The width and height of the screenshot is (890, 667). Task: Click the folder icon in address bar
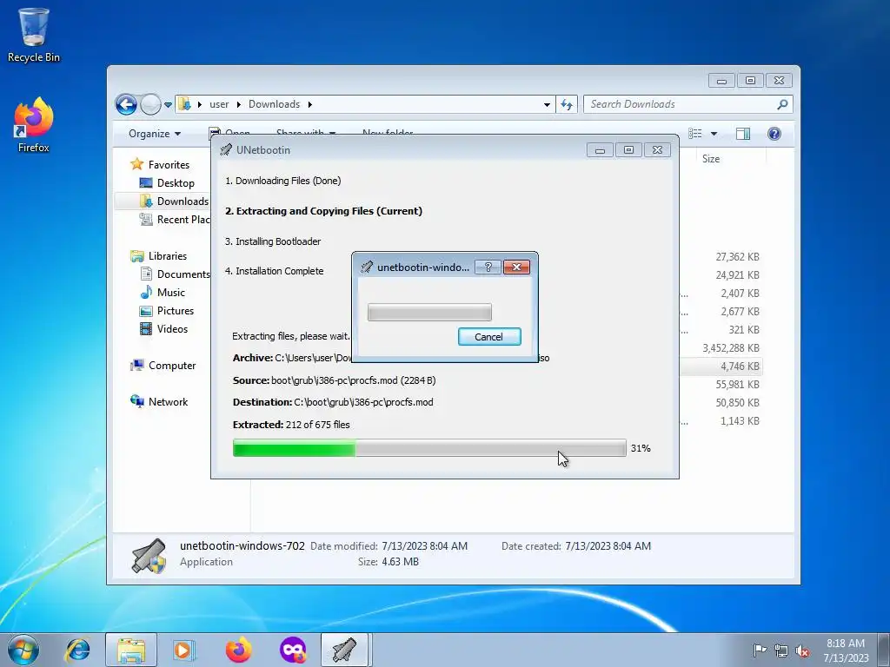pyautogui.click(x=184, y=104)
